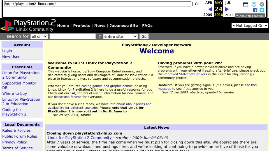Screen dimensions: 269x151
Task: Click 'Closing down playstation2-linux.com' headline
Action: tap(84, 133)
